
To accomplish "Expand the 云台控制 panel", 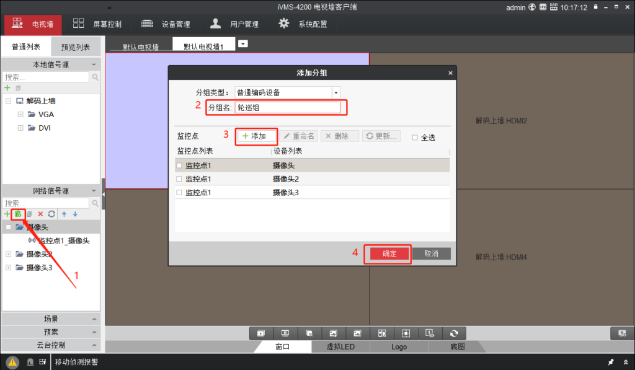I will point(51,345).
